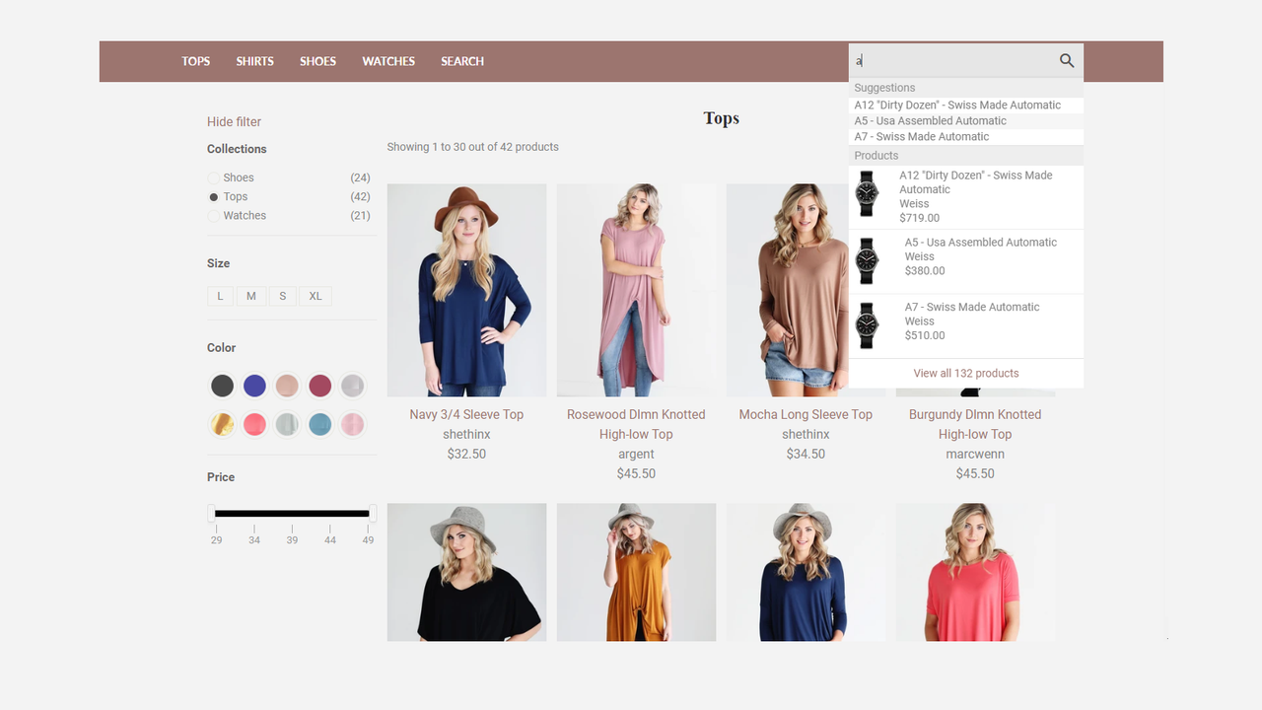Viewport: 1262px width, 710px height.
Task: Select the Watches collection radio button
Action: [214, 216]
